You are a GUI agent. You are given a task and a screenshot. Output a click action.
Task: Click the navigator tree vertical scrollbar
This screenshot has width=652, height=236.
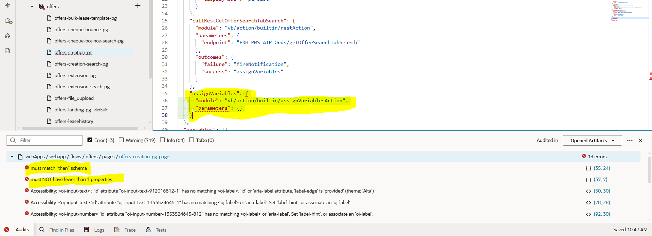pos(150,39)
